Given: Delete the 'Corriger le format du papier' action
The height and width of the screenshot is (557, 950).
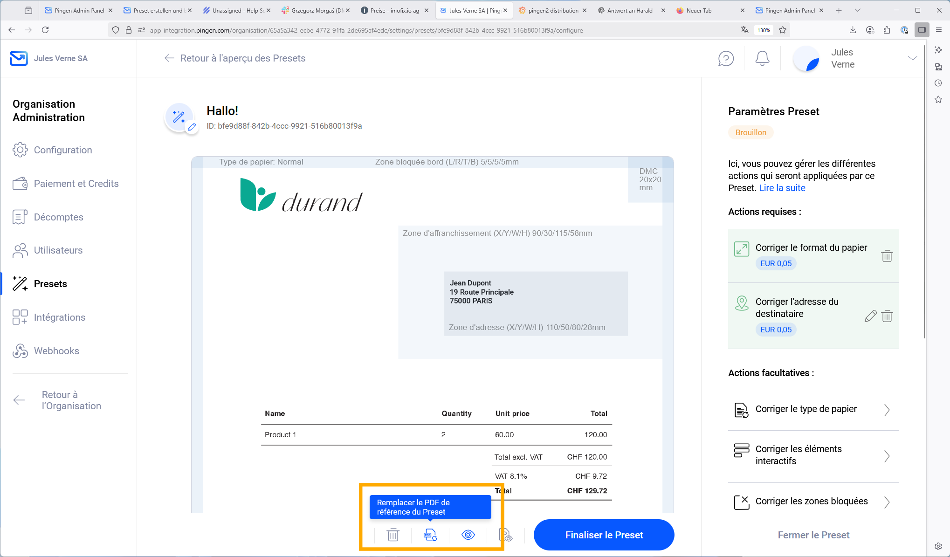Looking at the screenshot, I should 887,256.
